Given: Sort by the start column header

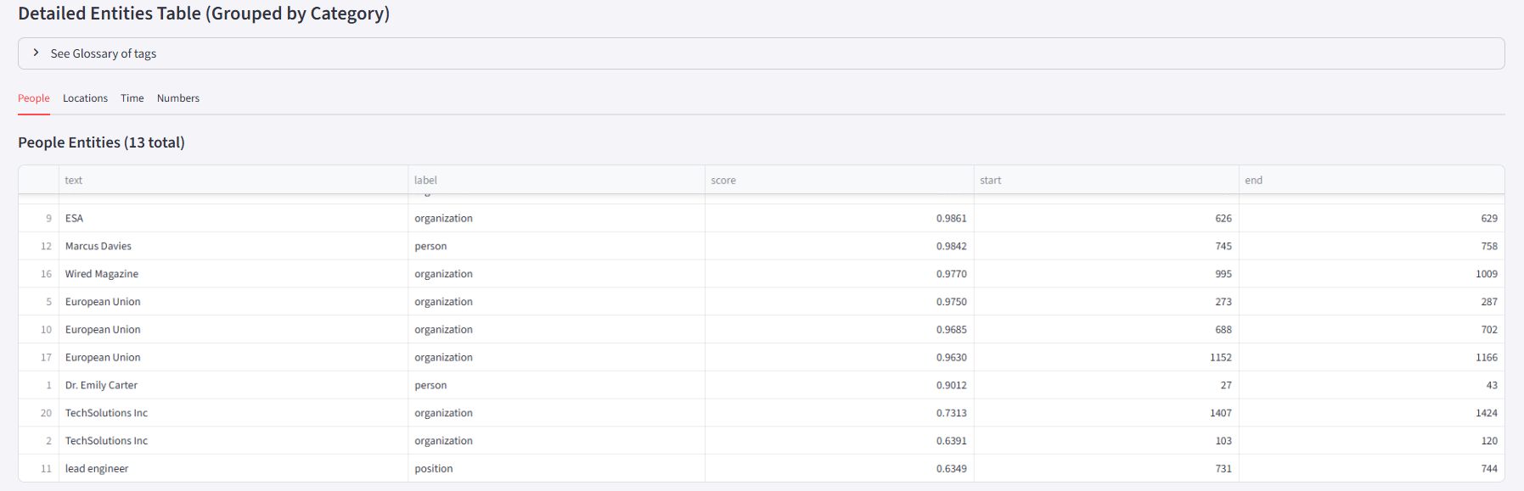Looking at the screenshot, I should pyautogui.click(x=1106, y=180).
